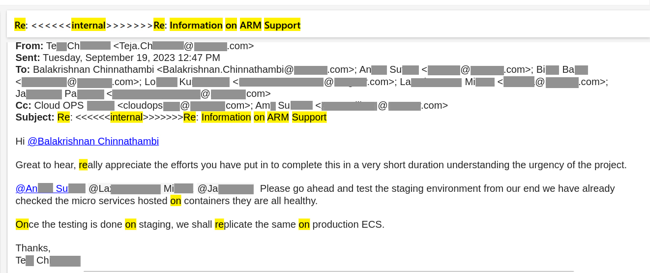Select highlighted 'Support' in the top title bar
Screen dimensions: 650x273
[x=282, y=25]
